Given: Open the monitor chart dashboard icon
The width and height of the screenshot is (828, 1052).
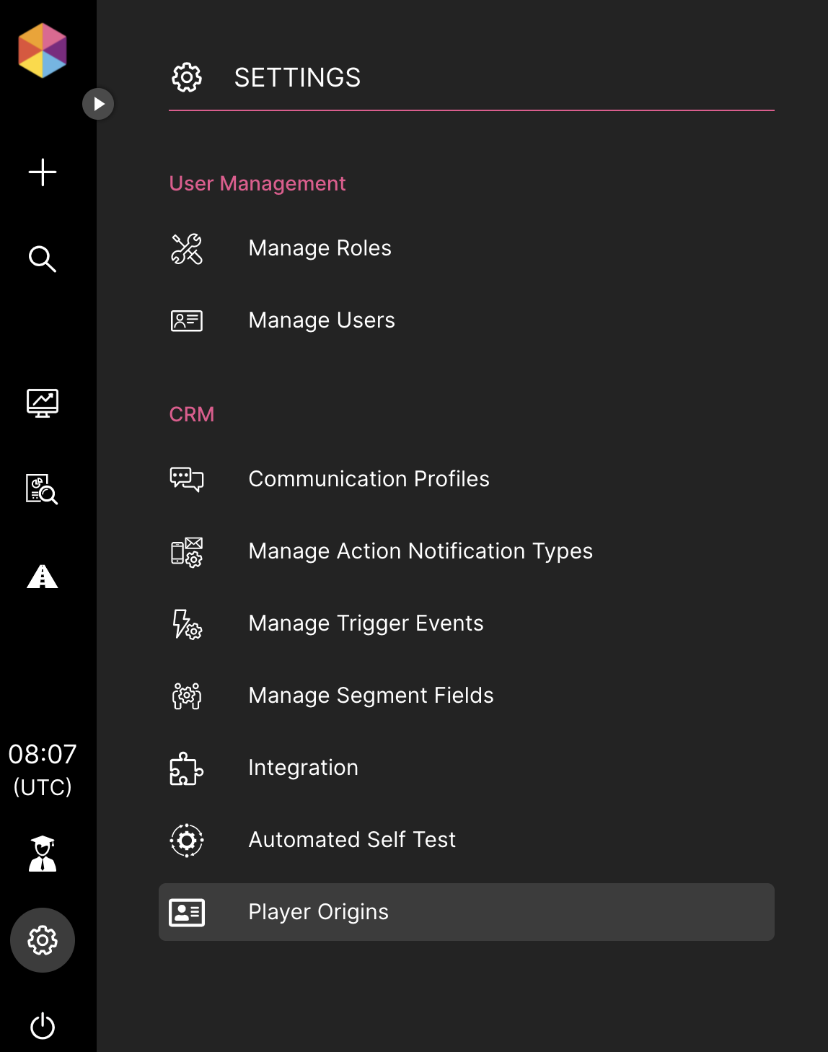Looking at the screenshot, I should (43, 403).
